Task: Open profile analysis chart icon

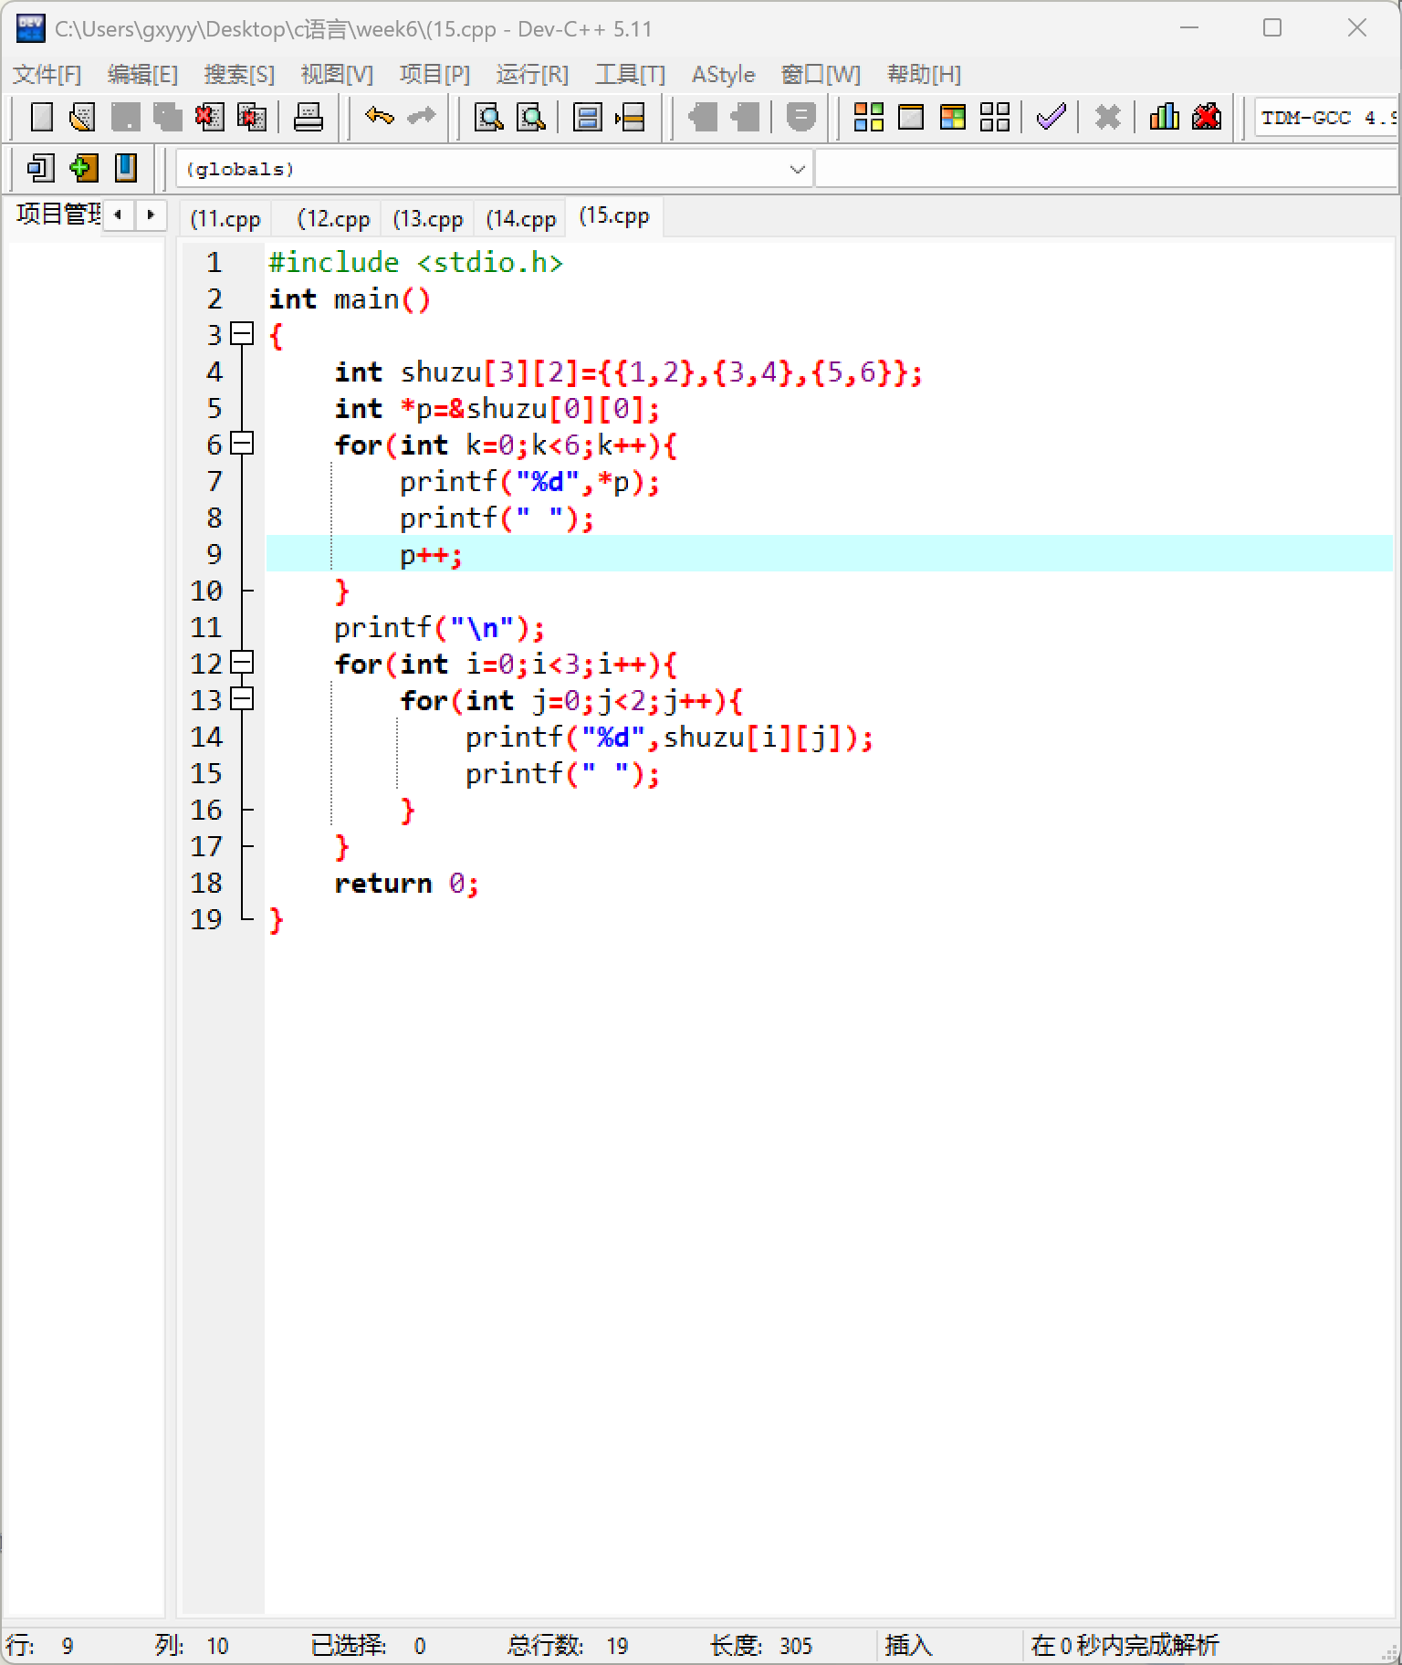Action: [1164, 117]
